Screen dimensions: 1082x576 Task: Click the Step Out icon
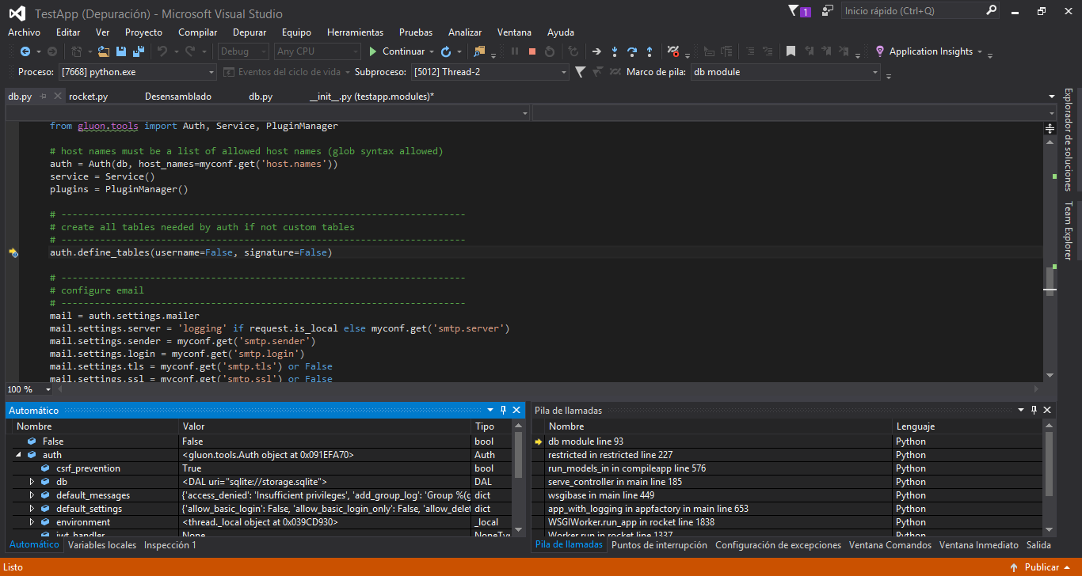650,51
